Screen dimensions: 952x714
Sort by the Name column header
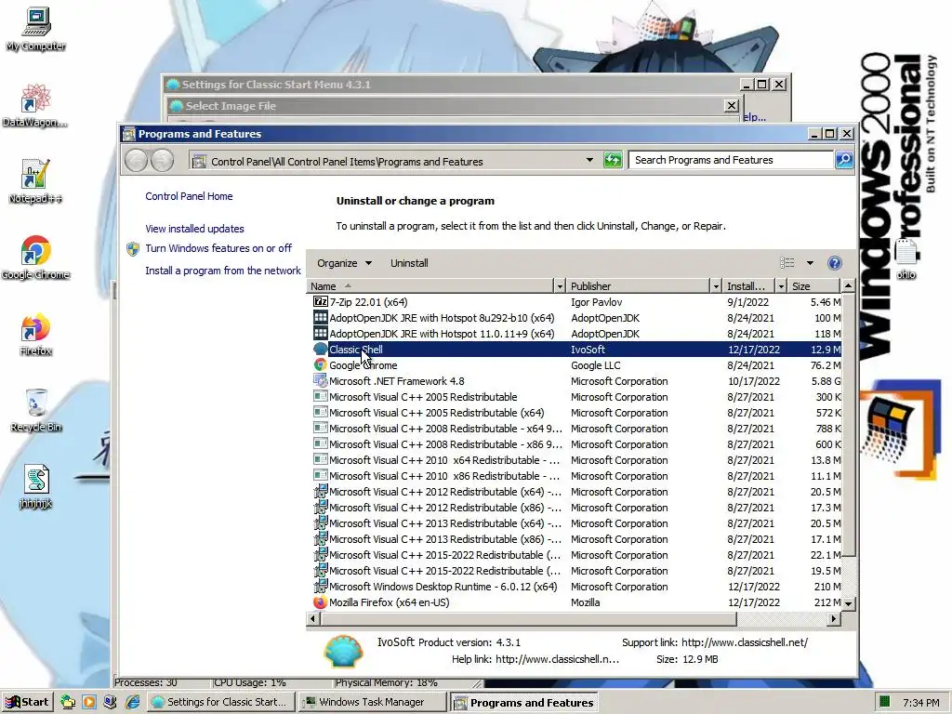(430, 286)
